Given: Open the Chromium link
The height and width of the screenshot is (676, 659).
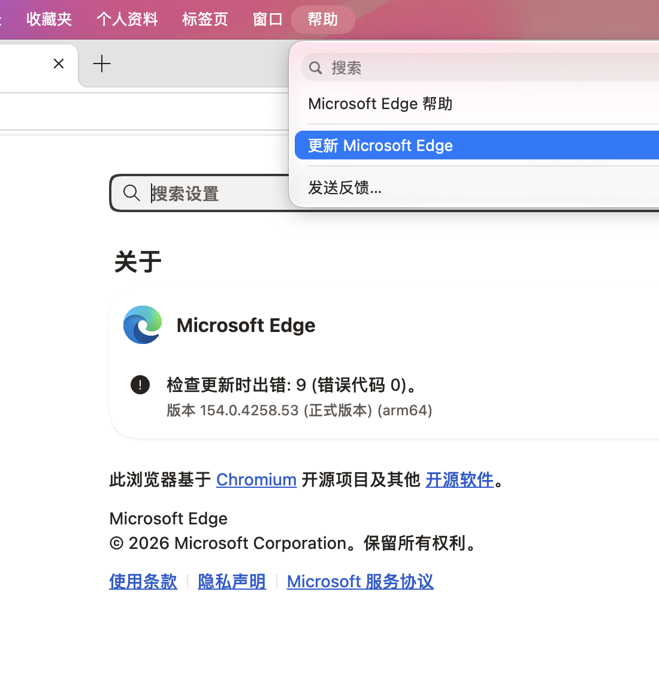Looking at the screenshot, I should click(256, 479).
